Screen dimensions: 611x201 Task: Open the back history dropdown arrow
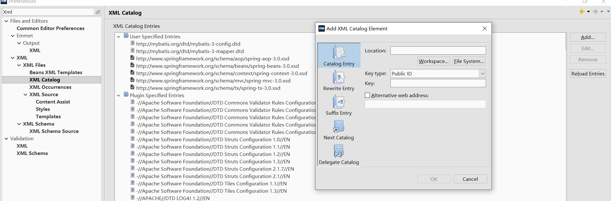pos(588,12)
